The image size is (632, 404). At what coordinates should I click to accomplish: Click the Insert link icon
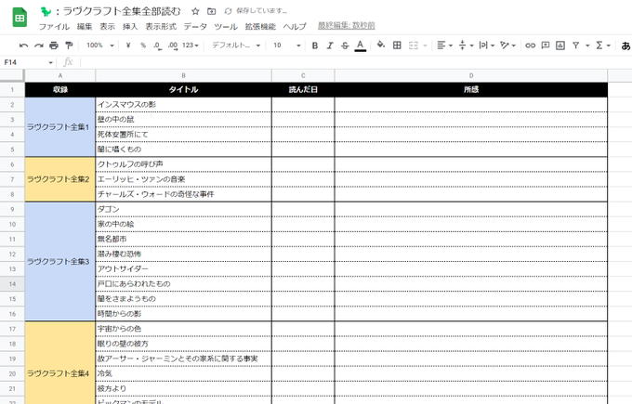531,46
